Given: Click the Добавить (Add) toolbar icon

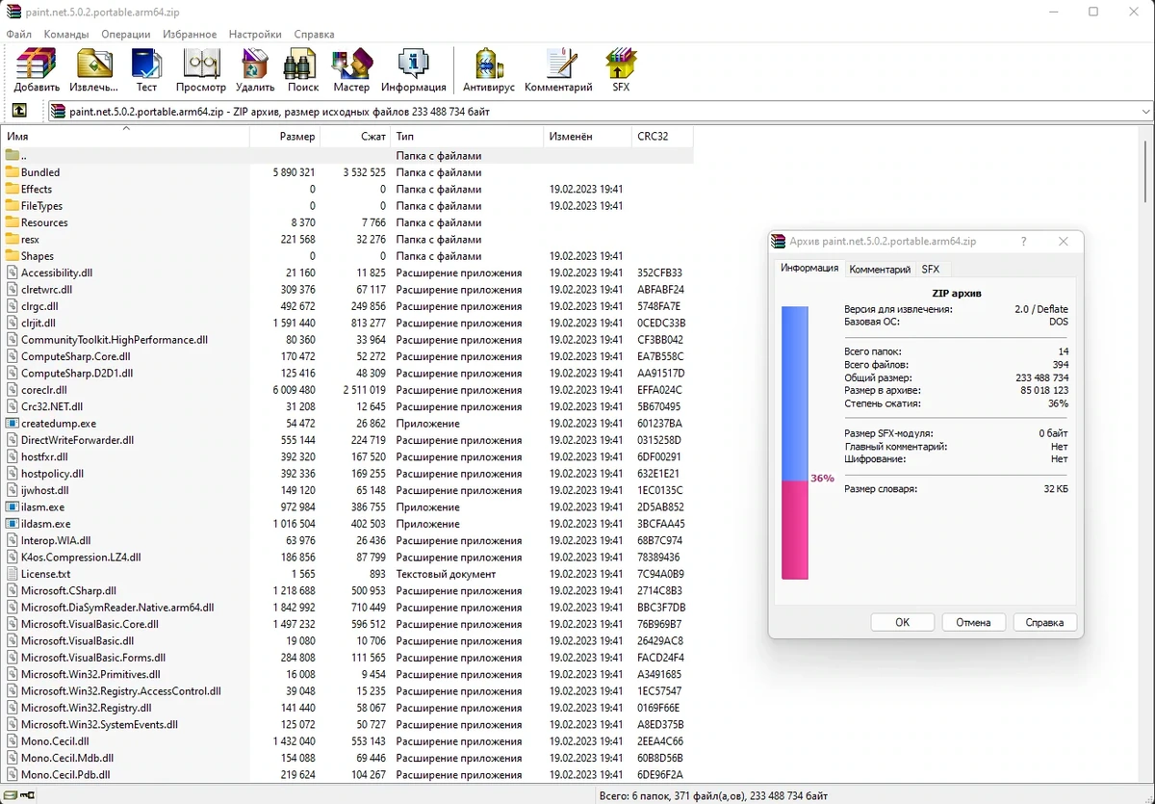Looking at the screenshot, I should (37, 69).
